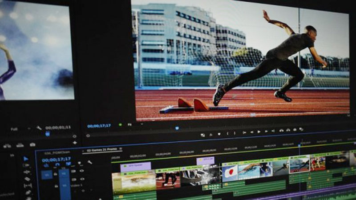The width and height of the screenshot is (356, 200).
Task: Click the timeline wrench display settings icon
Action: [89, 162]
